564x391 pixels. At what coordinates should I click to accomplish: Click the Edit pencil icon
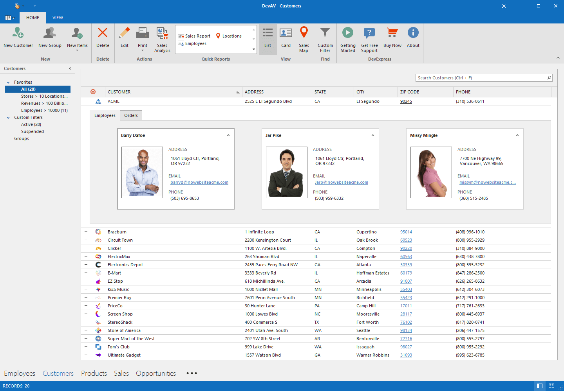tap(125, 33)
